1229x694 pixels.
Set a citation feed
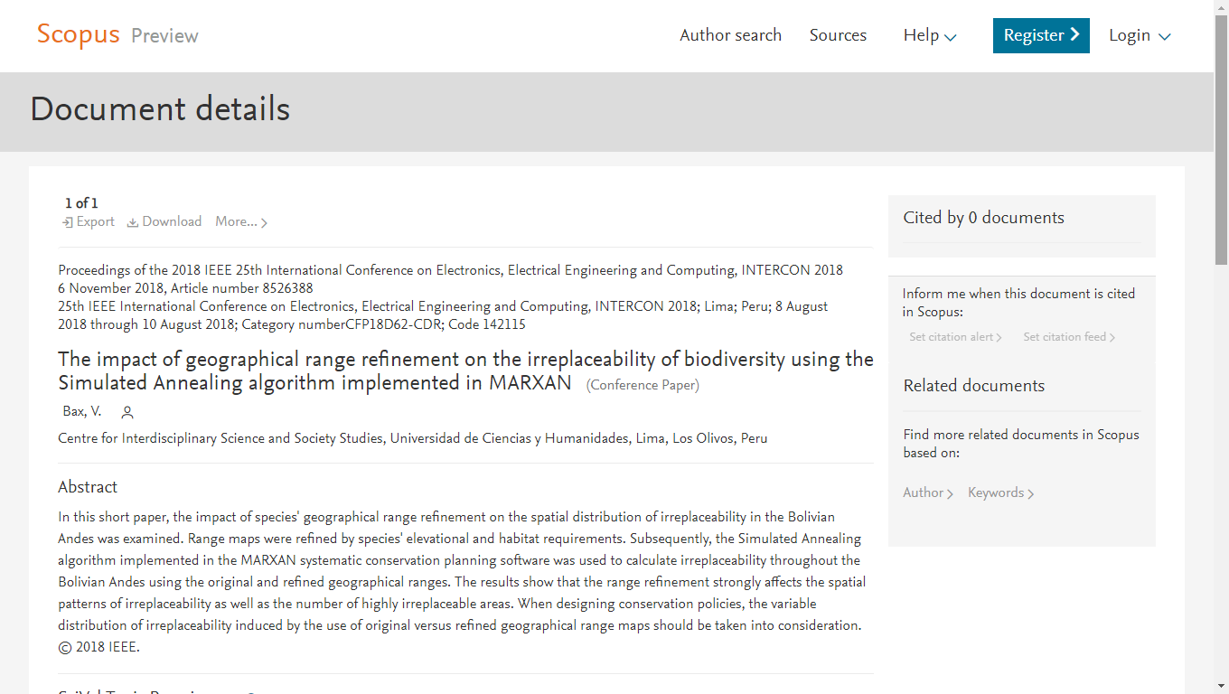pyautogui.click(x=1069, y=337)
